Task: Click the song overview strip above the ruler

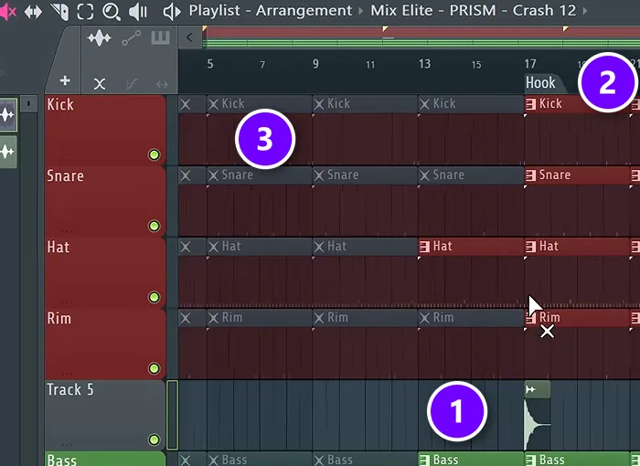Action: [x=421, y=37]
